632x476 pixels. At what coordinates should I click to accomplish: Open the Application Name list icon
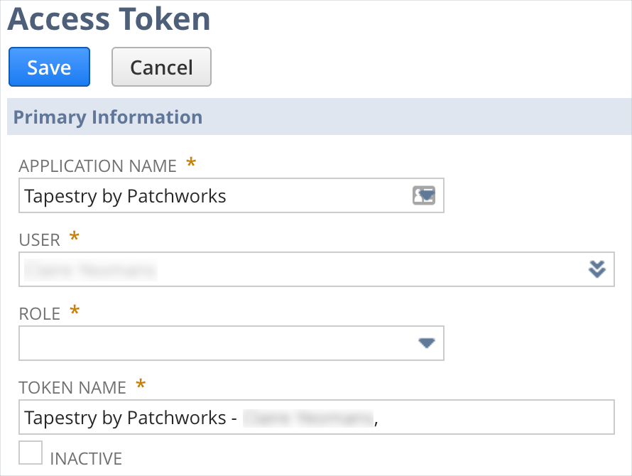[424, 195]
